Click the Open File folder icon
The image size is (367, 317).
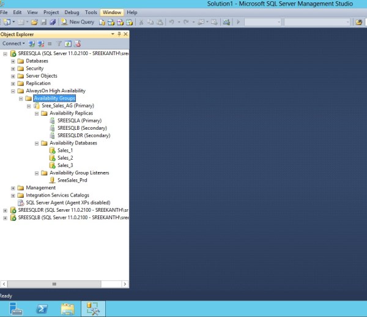pyautogui.click(x=34, y=22)
